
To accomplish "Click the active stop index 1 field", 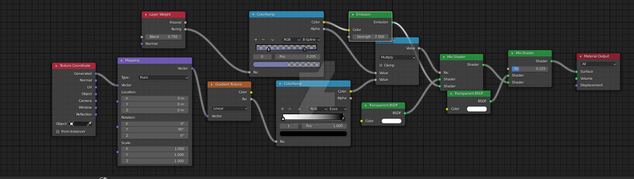I will [x=289, y=126].
